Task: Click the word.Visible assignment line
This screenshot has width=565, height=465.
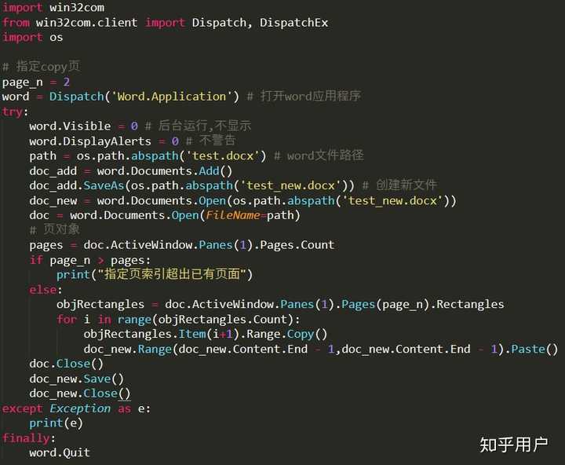Action: [84, 126]
